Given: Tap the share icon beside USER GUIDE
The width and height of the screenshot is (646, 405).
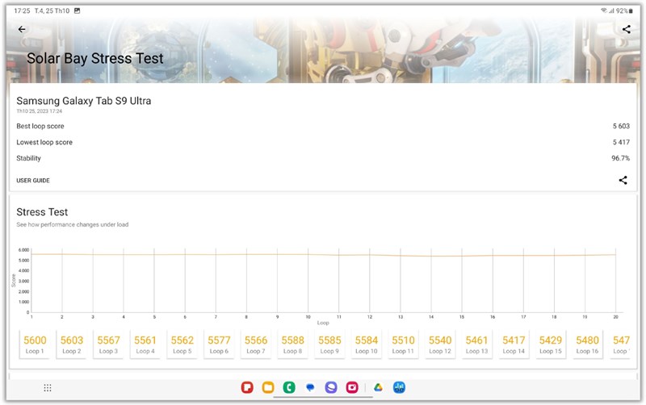Looking at the screenshot, I should click(x=623, y=180).
